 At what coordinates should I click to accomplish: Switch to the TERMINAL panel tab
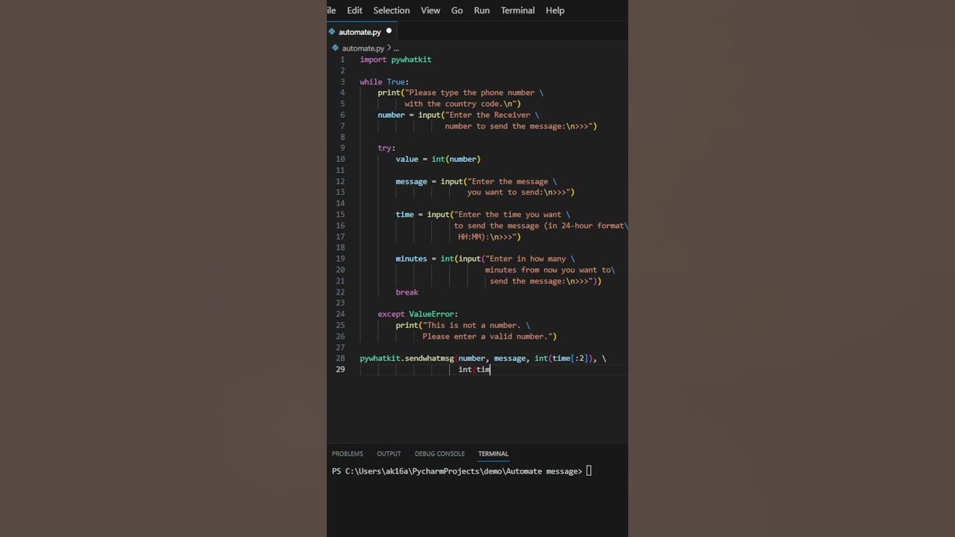[x=493, y=453]
